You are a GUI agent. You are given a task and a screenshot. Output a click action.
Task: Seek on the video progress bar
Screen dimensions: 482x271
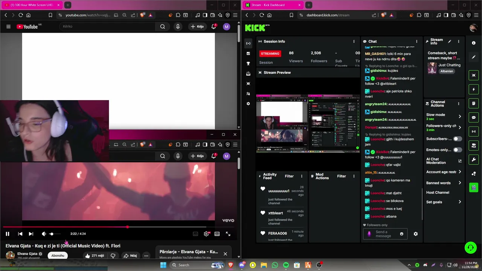[119, 227]
